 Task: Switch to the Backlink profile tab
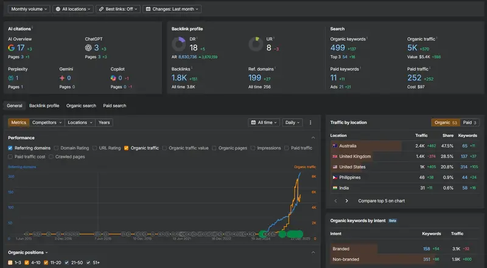(x=44, y=106)
